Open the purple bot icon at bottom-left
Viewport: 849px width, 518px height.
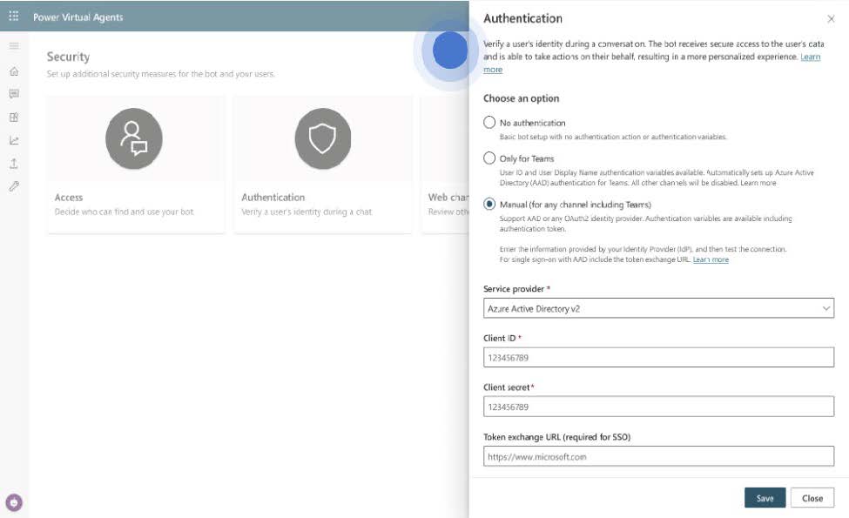click(x=14, y=502)
